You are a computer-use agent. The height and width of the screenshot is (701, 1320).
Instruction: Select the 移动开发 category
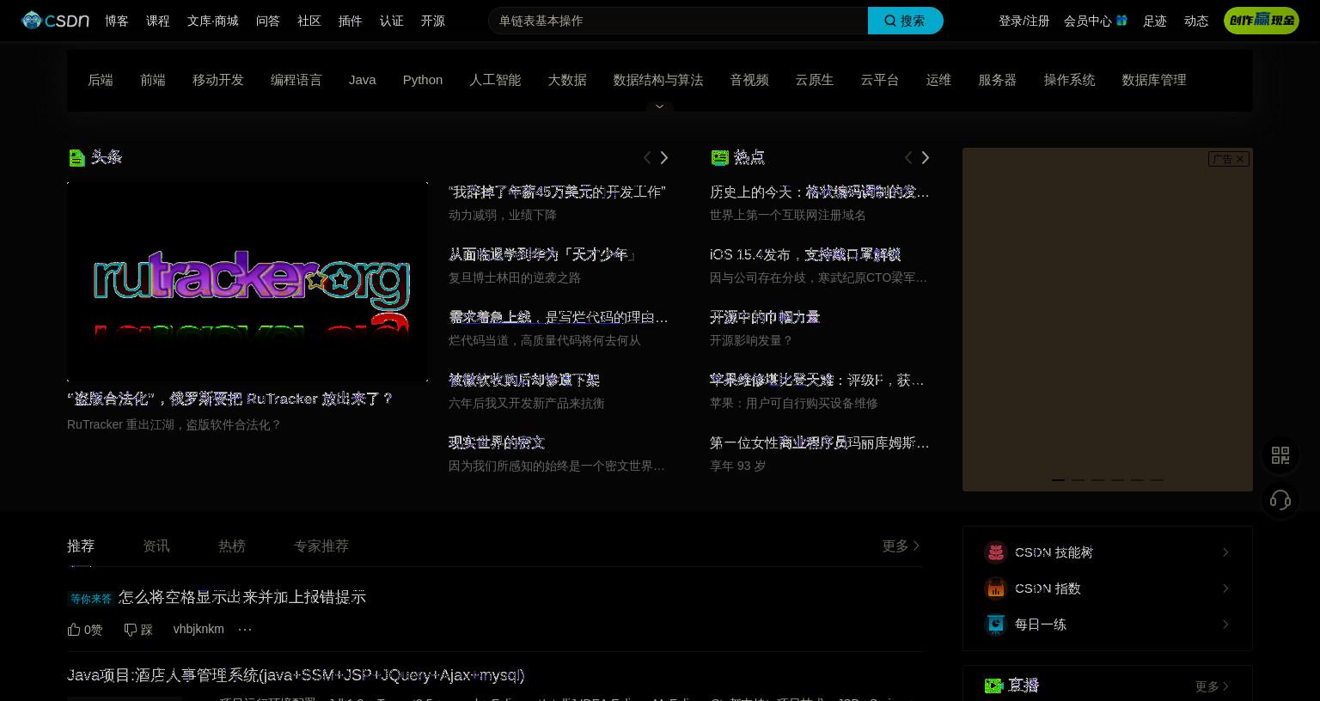coord(218,80)
